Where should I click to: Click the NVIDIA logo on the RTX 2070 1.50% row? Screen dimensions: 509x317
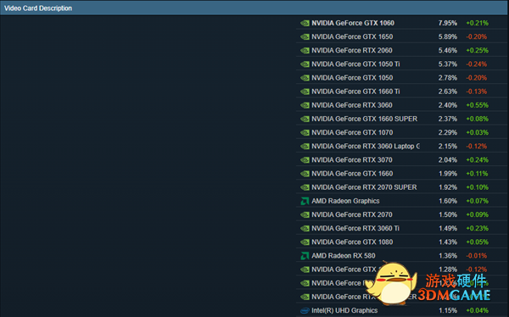(305, 214)
